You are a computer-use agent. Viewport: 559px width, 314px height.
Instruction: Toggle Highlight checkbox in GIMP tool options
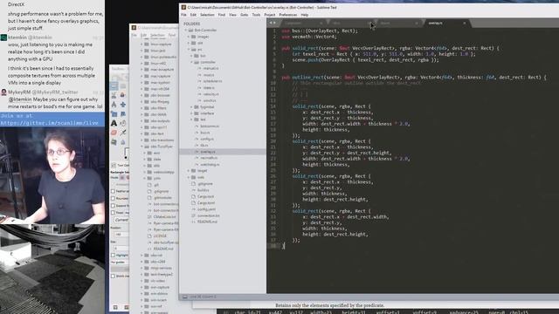coord(113,255)
